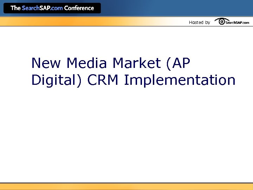Click the SearchSAP.com Conference banner logo
The image size is (253, 190).
point(52,8)
